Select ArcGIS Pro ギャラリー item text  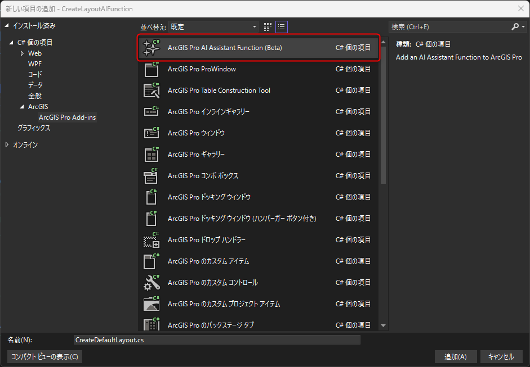tap(197, 154)
